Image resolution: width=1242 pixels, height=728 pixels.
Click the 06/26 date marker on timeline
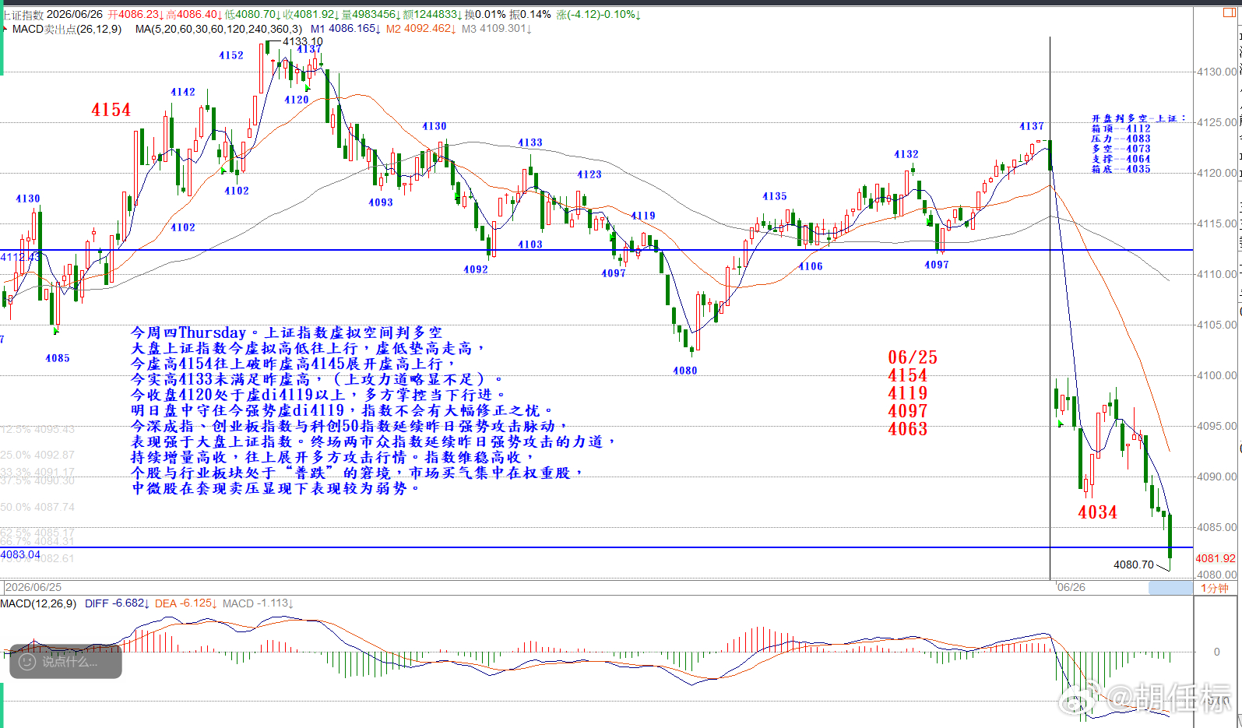[x=1071, y=587]
